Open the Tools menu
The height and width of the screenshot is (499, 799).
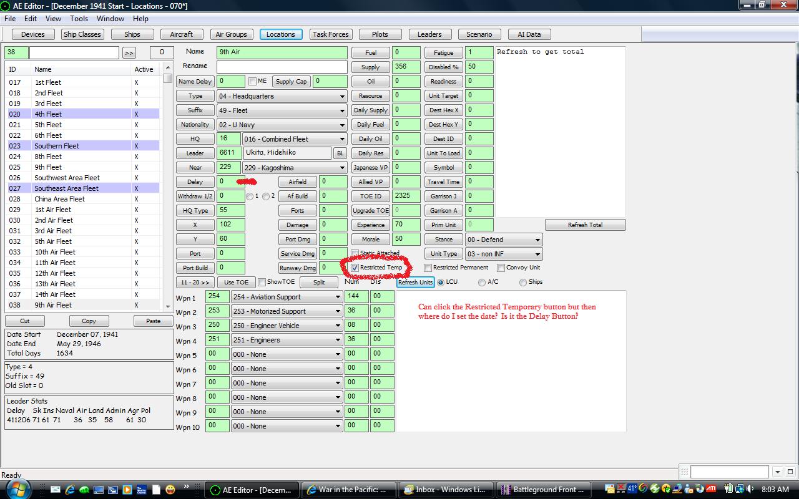[79, 19]
